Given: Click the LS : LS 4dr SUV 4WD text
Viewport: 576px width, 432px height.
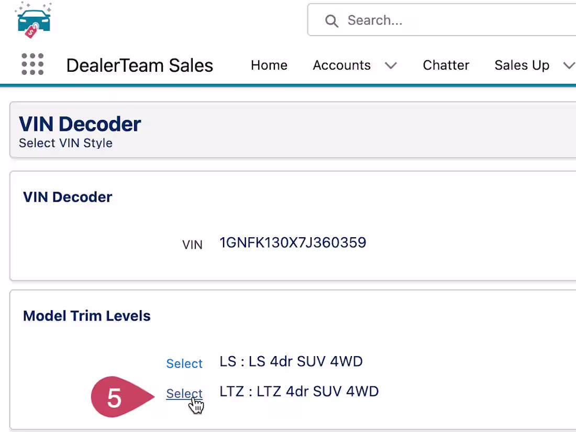Looking at the screenshot, I should 291,361.
